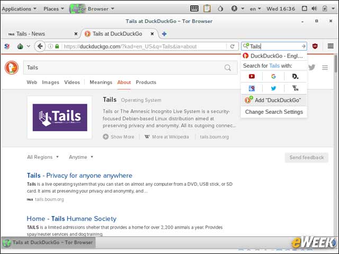Submit search with the go arrow
Screen dimensions: 339x254
pos(304,46)
